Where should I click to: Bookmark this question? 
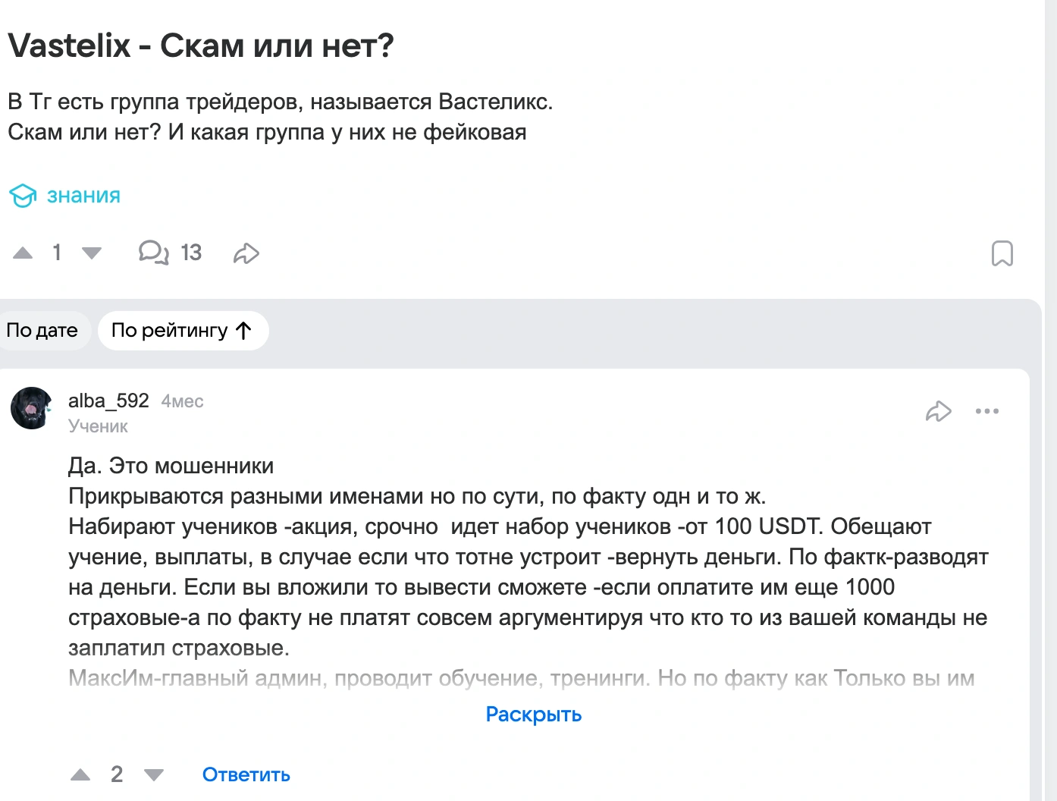tap(1002, 253)
